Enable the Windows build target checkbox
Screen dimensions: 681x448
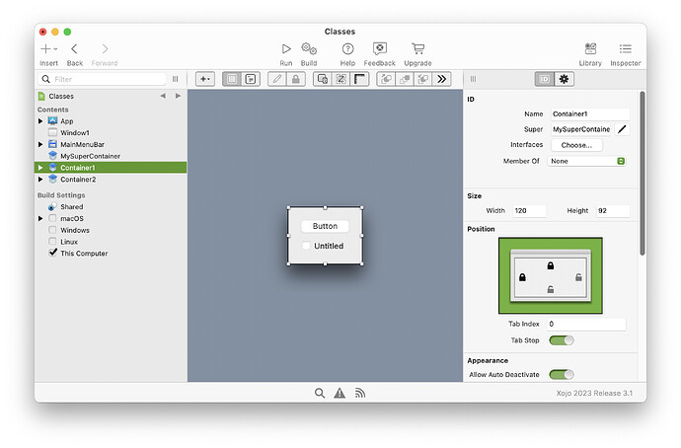pos(53,230)
